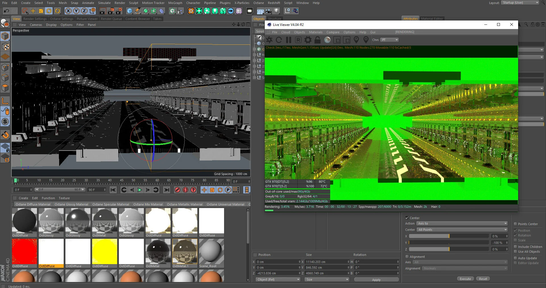Enable Use All Objects checkbox
This screenshot has width=546, height=288.
point(515,252)
